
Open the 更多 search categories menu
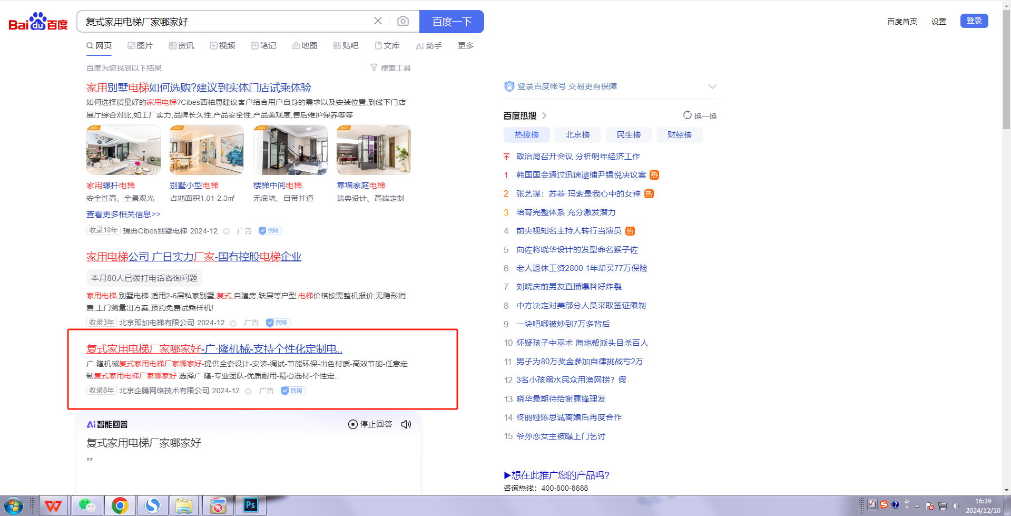coord(465,46)
